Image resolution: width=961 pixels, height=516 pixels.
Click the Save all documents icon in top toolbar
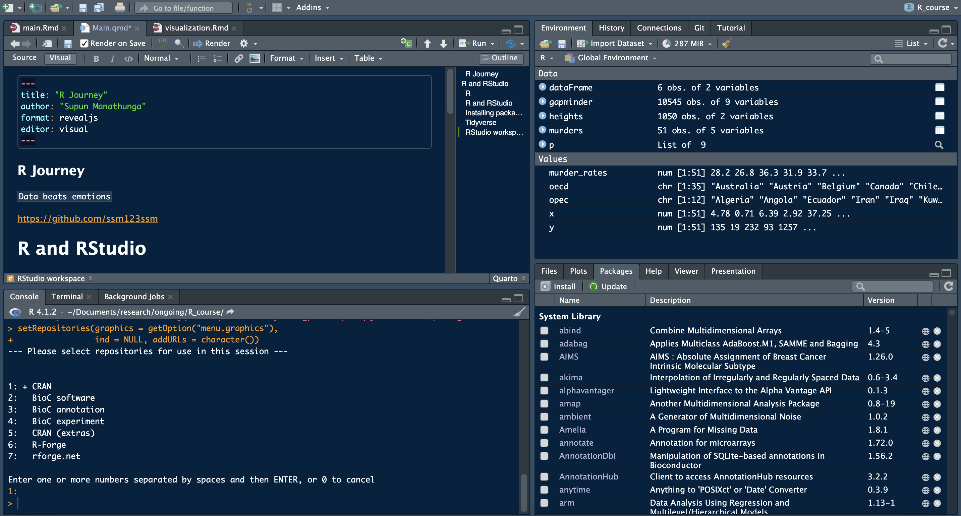[99, 7]
